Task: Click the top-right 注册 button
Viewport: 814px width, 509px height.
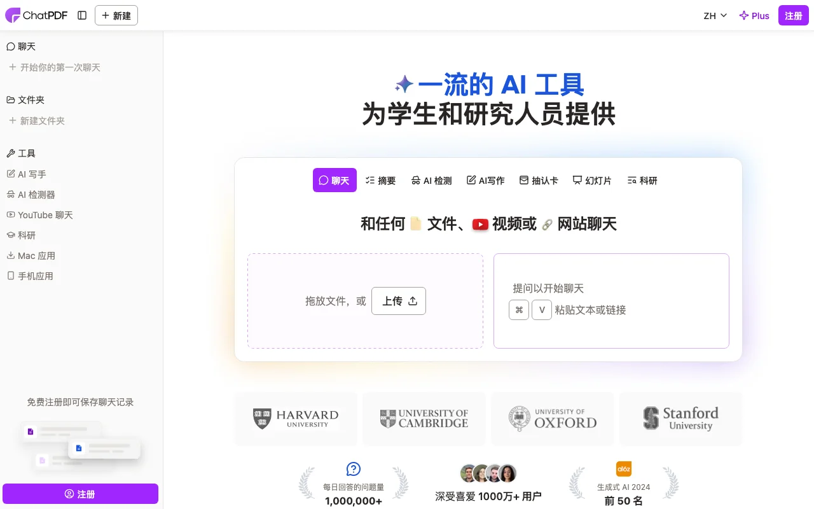Action: (794, 16)
